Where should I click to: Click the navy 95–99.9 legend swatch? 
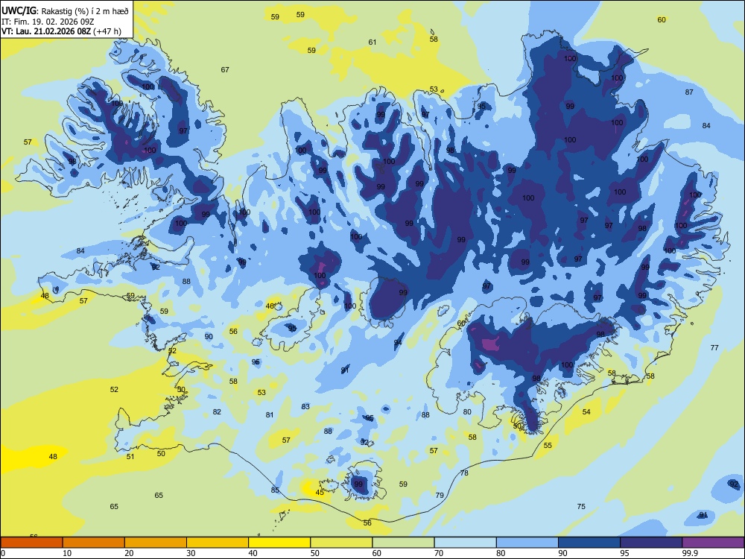[x=651, y=543]
